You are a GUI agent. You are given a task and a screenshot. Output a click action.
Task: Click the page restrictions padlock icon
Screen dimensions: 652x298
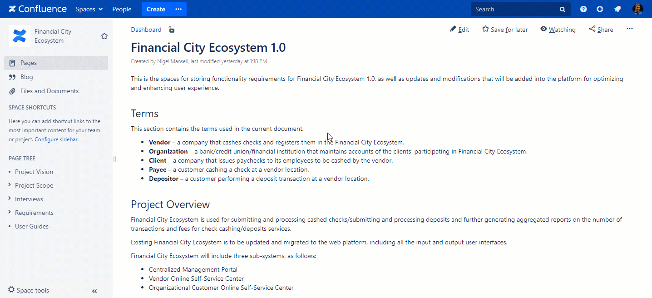[x=171, y=30]
